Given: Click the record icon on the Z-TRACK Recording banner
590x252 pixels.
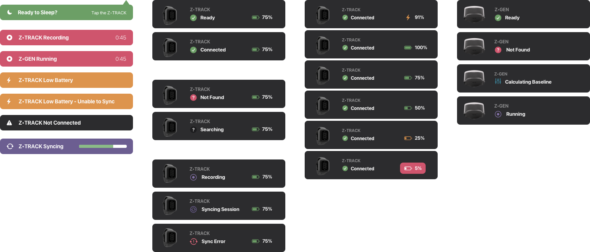Looking at the screenshot, I should (10, 38).
